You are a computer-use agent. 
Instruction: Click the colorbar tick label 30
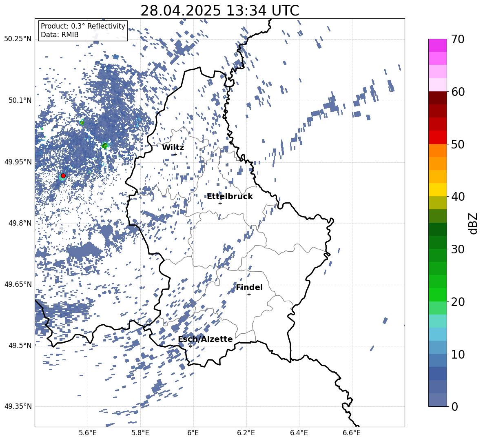pyautogui.click(x=458, y=249)
